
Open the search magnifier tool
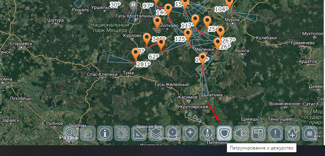(x=71, y=134)
